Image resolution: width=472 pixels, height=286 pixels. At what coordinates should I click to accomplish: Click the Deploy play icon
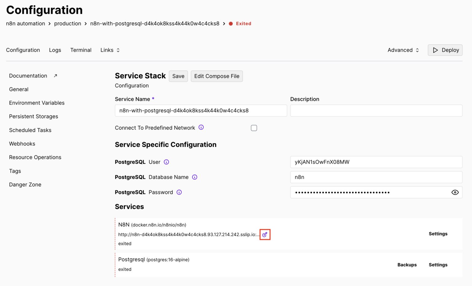pyautogui.click(x=436, y=50)
